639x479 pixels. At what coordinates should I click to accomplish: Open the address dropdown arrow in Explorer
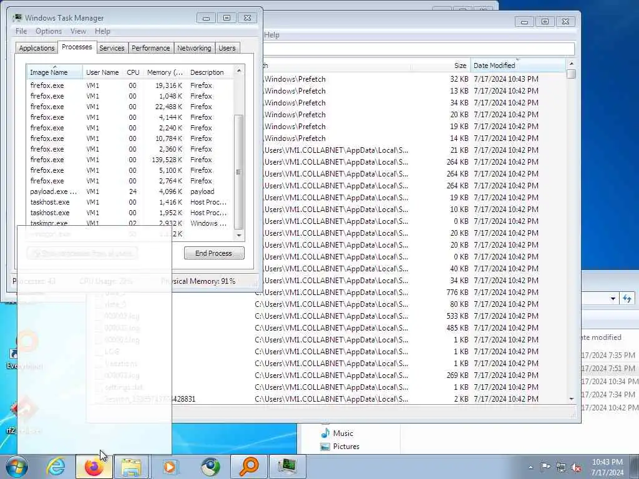tap(613, 299)
